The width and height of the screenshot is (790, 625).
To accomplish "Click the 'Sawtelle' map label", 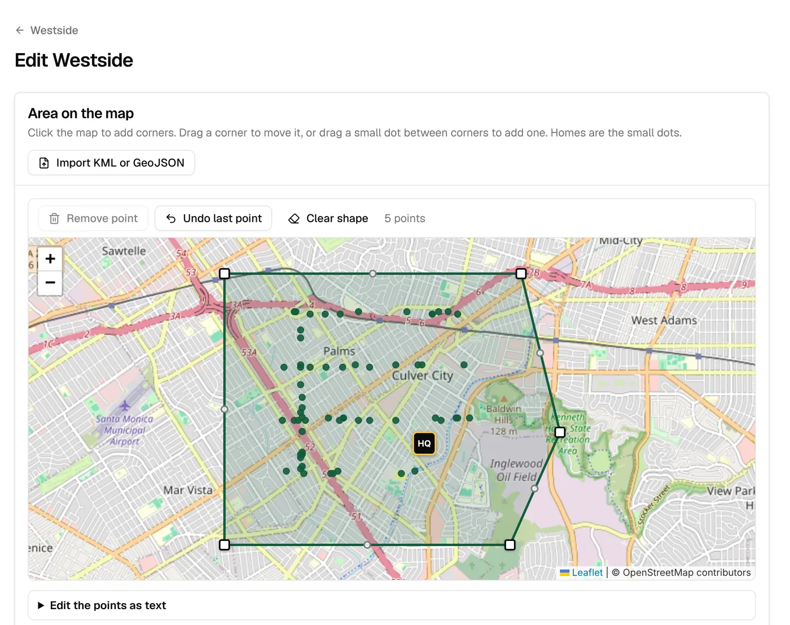I will tap(124, 251).
